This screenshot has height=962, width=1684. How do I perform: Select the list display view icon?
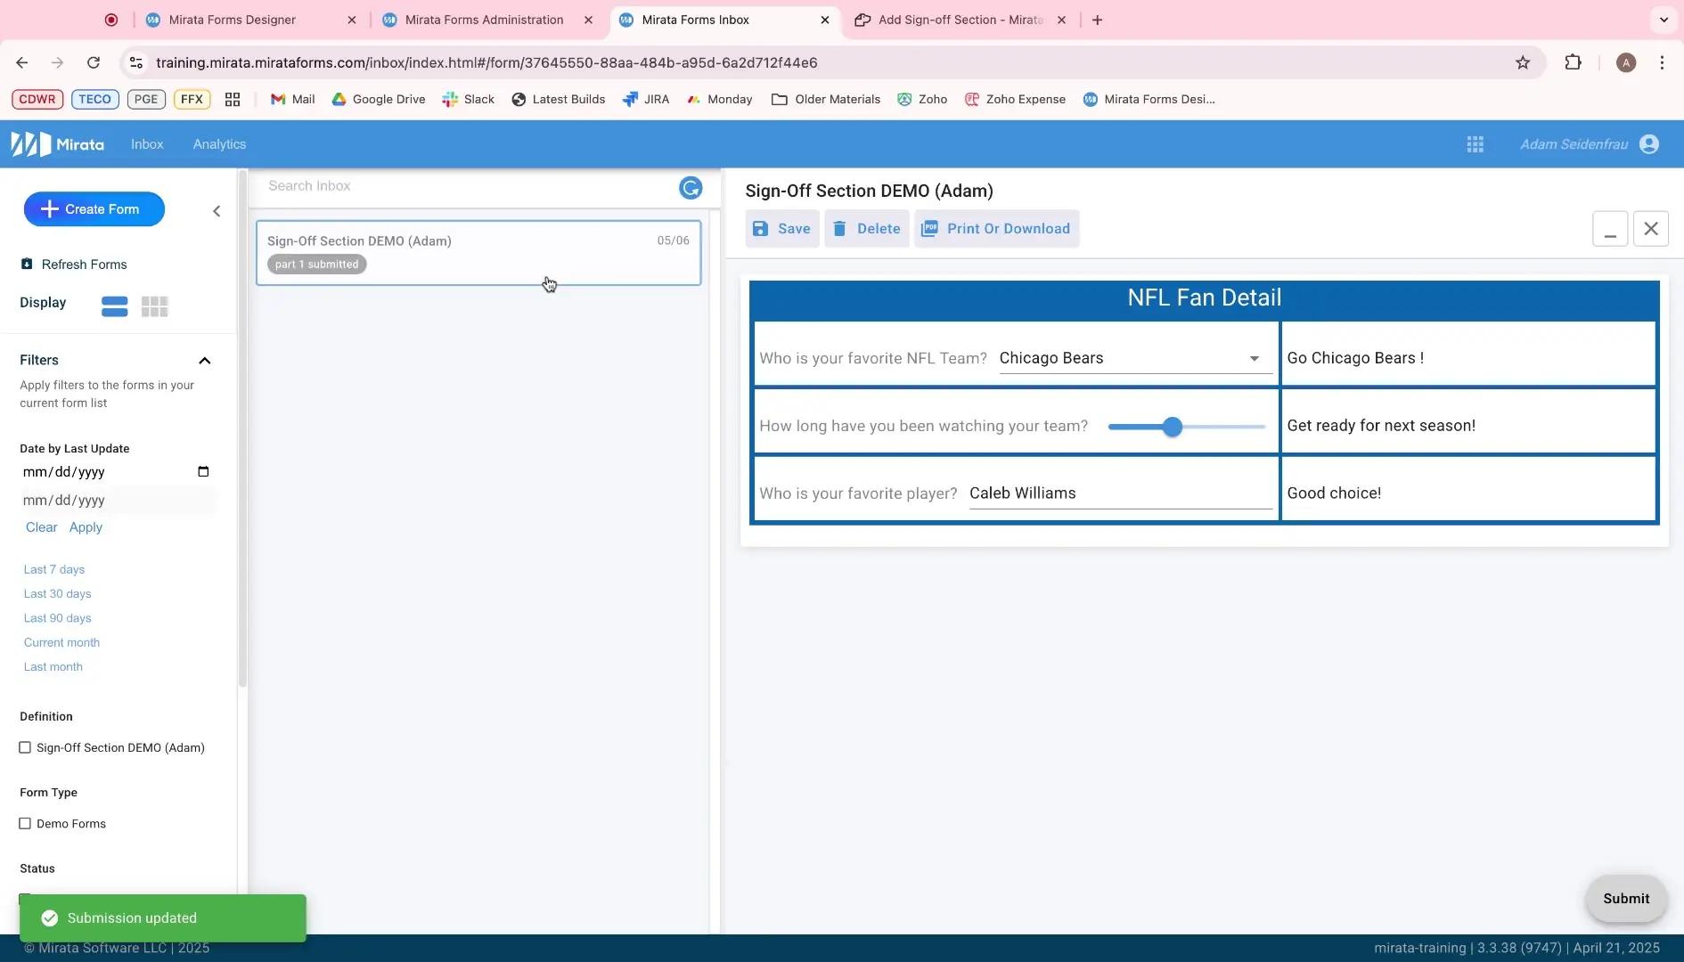pyautogui.click(x=114, y=306)
